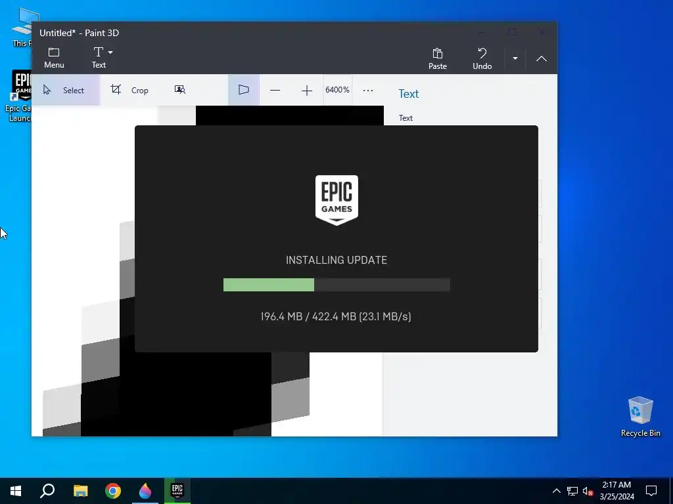Select the Recycle Bin desktop icon
The image size is (673, 504).
pyautogui.click(x=640, y=417)
